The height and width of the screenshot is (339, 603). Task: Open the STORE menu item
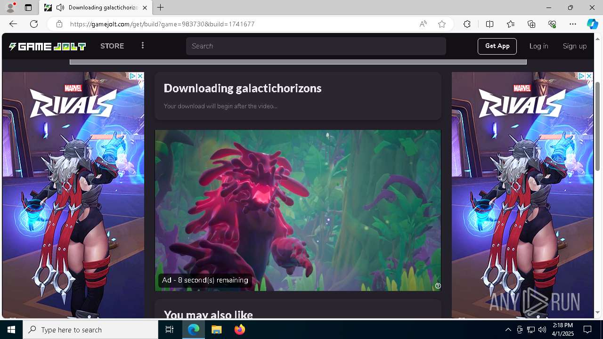[112, 46]
